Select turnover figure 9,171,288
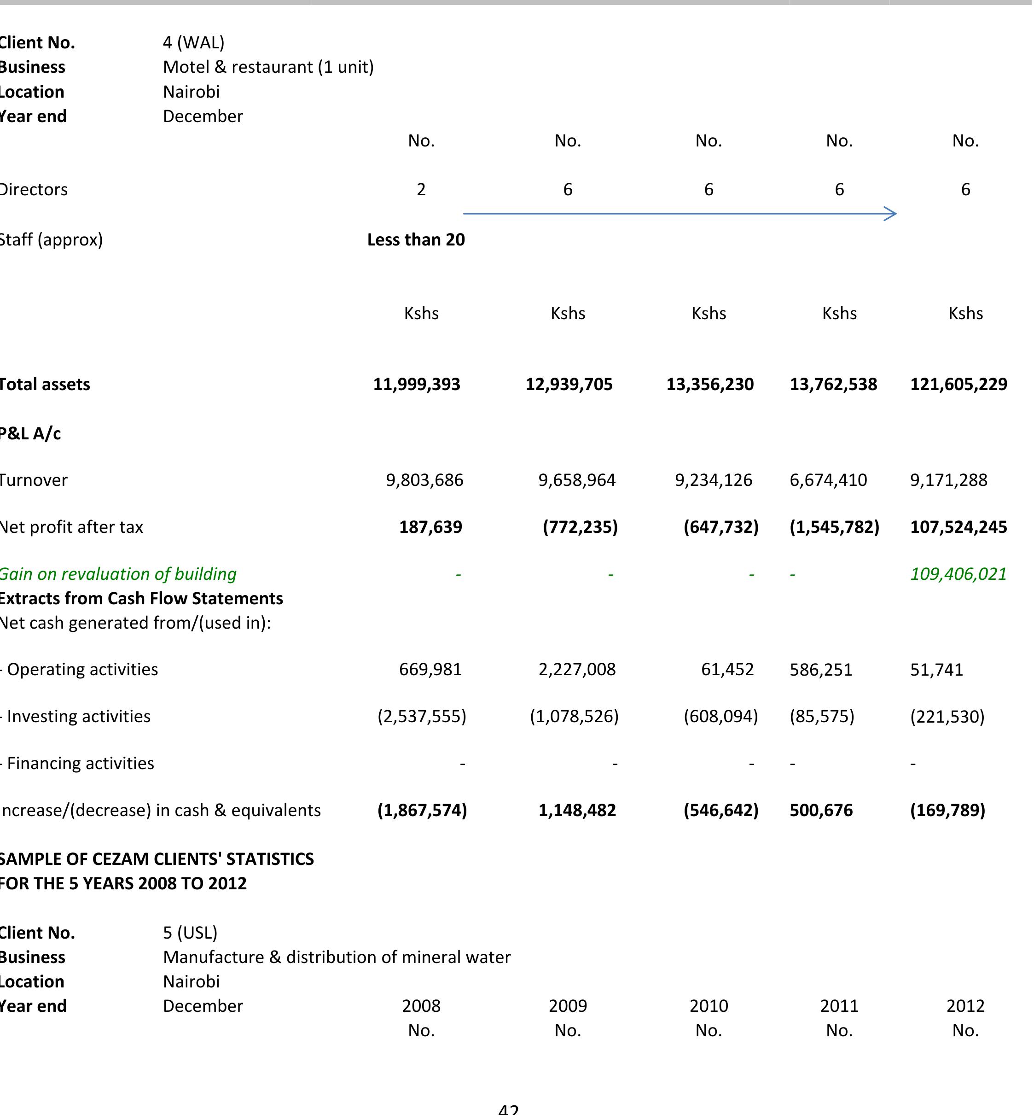 tap(949, 480)
